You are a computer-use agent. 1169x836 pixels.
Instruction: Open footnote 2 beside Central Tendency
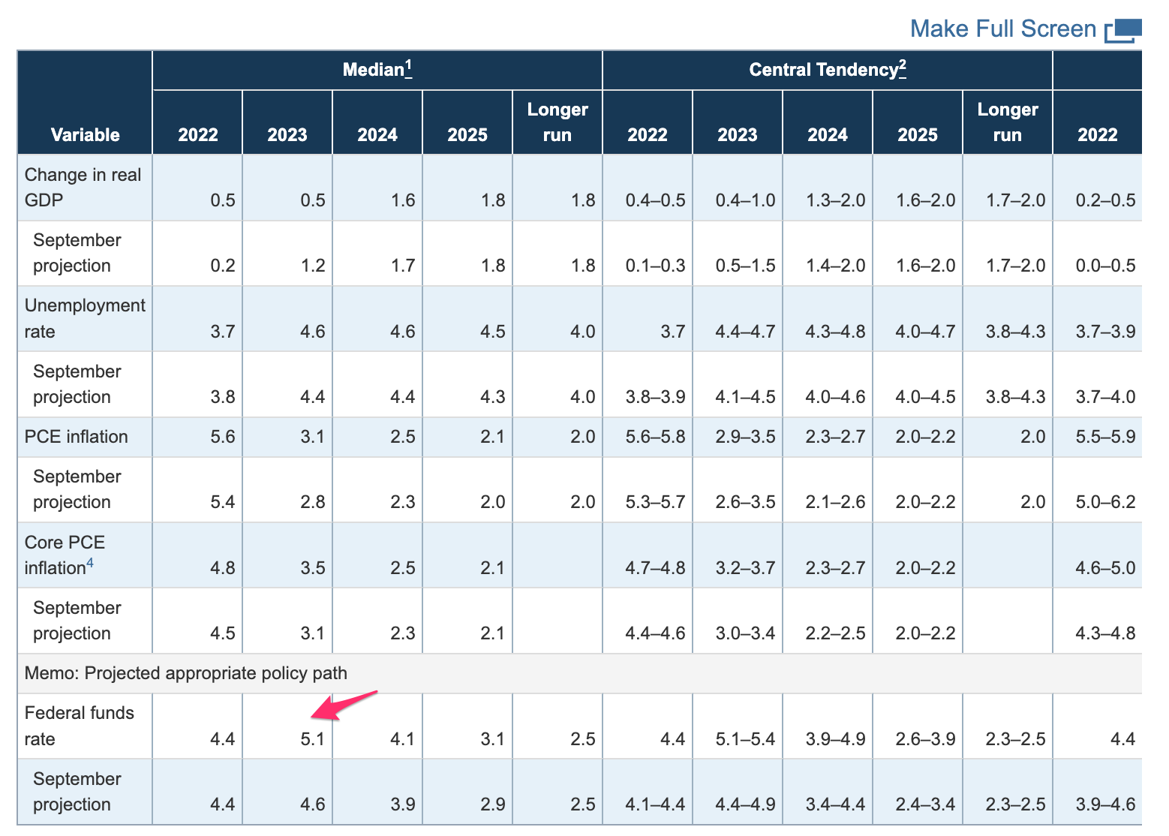coord(903,68)
